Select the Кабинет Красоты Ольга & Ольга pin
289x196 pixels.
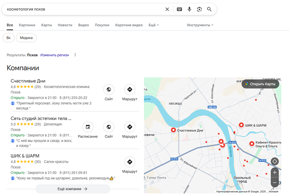252,144
